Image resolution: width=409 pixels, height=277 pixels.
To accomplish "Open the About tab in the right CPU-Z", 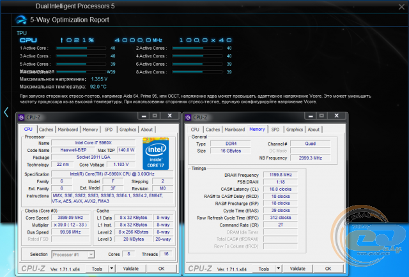I will click(314, 130).
